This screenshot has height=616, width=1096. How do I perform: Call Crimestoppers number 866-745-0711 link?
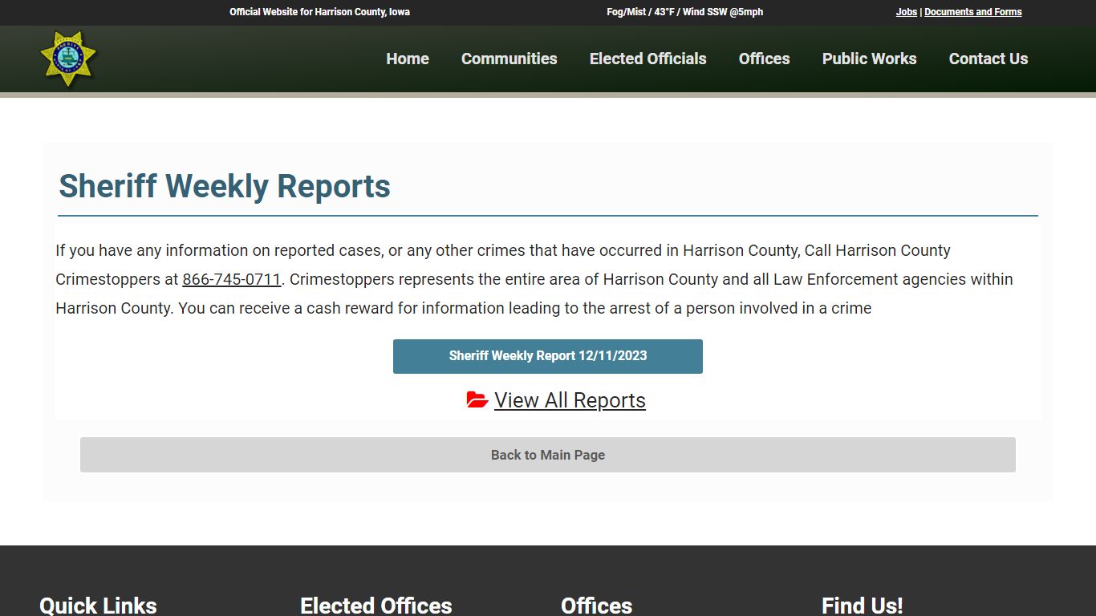click(x=231, y=279)
